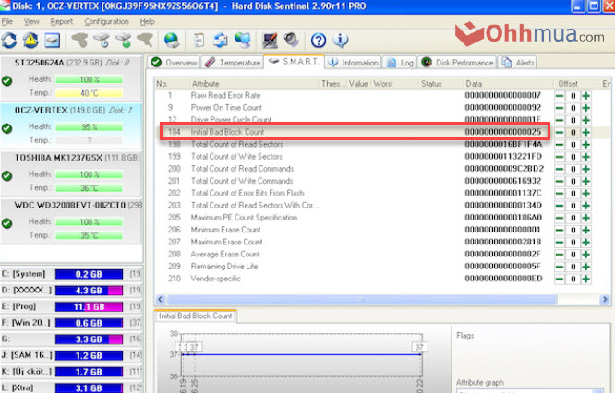Viewport: 615px width, 393px height.
Task: Open the Log tab
Action: pos(399,63)
